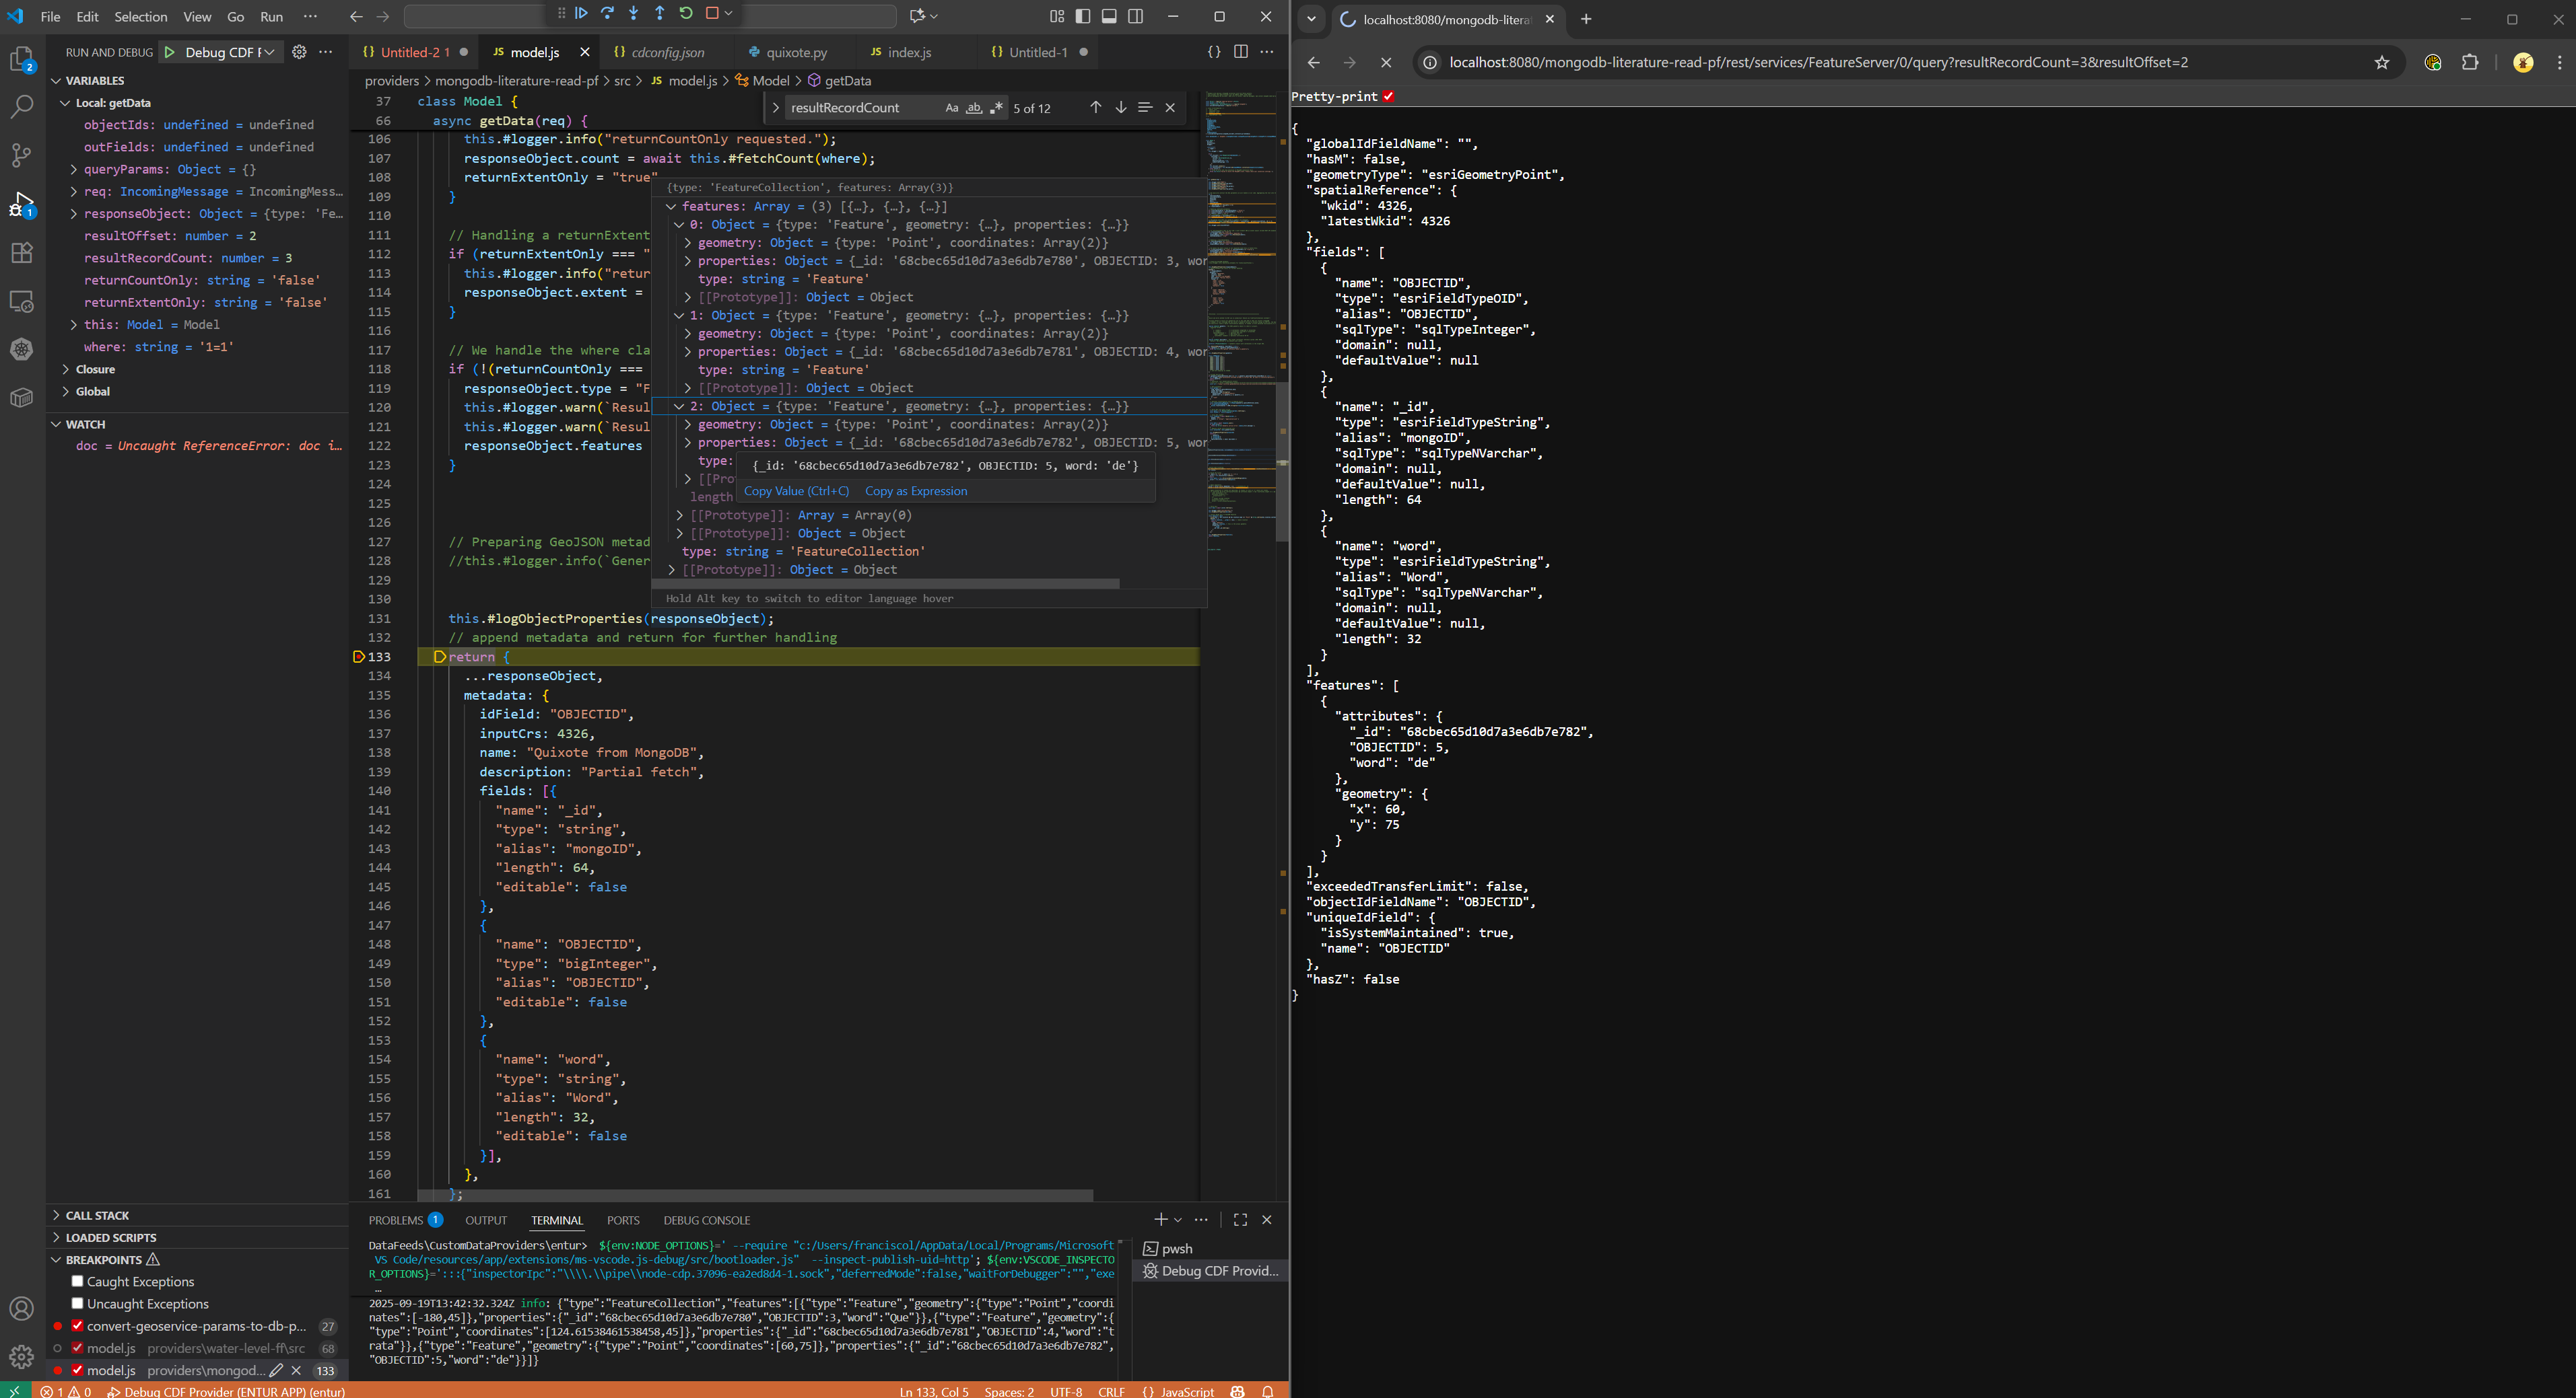Viewport: 2576px width, 1398px height.
Task: Open the File menu
Action: tap(50, 16)
